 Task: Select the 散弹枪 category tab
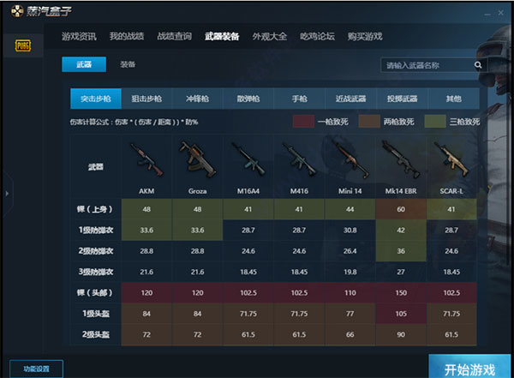click(248, 99)
